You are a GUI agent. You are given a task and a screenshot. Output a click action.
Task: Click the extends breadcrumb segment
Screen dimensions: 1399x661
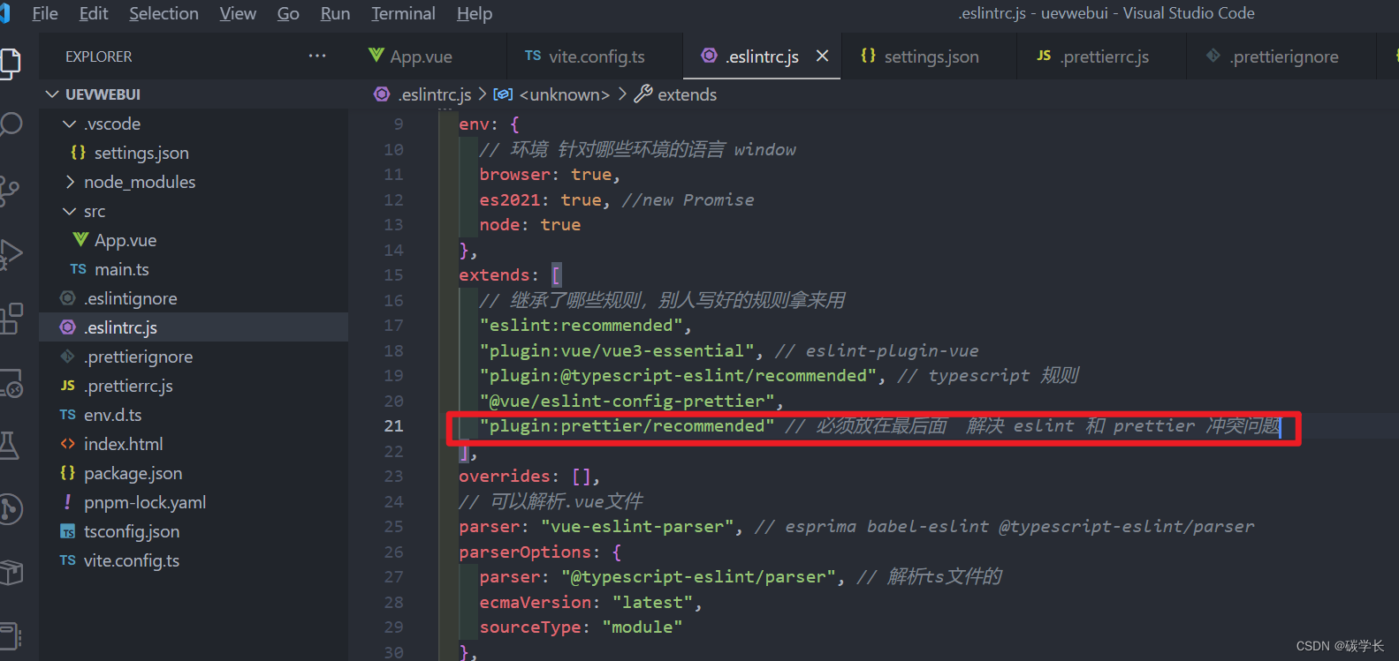687,94
